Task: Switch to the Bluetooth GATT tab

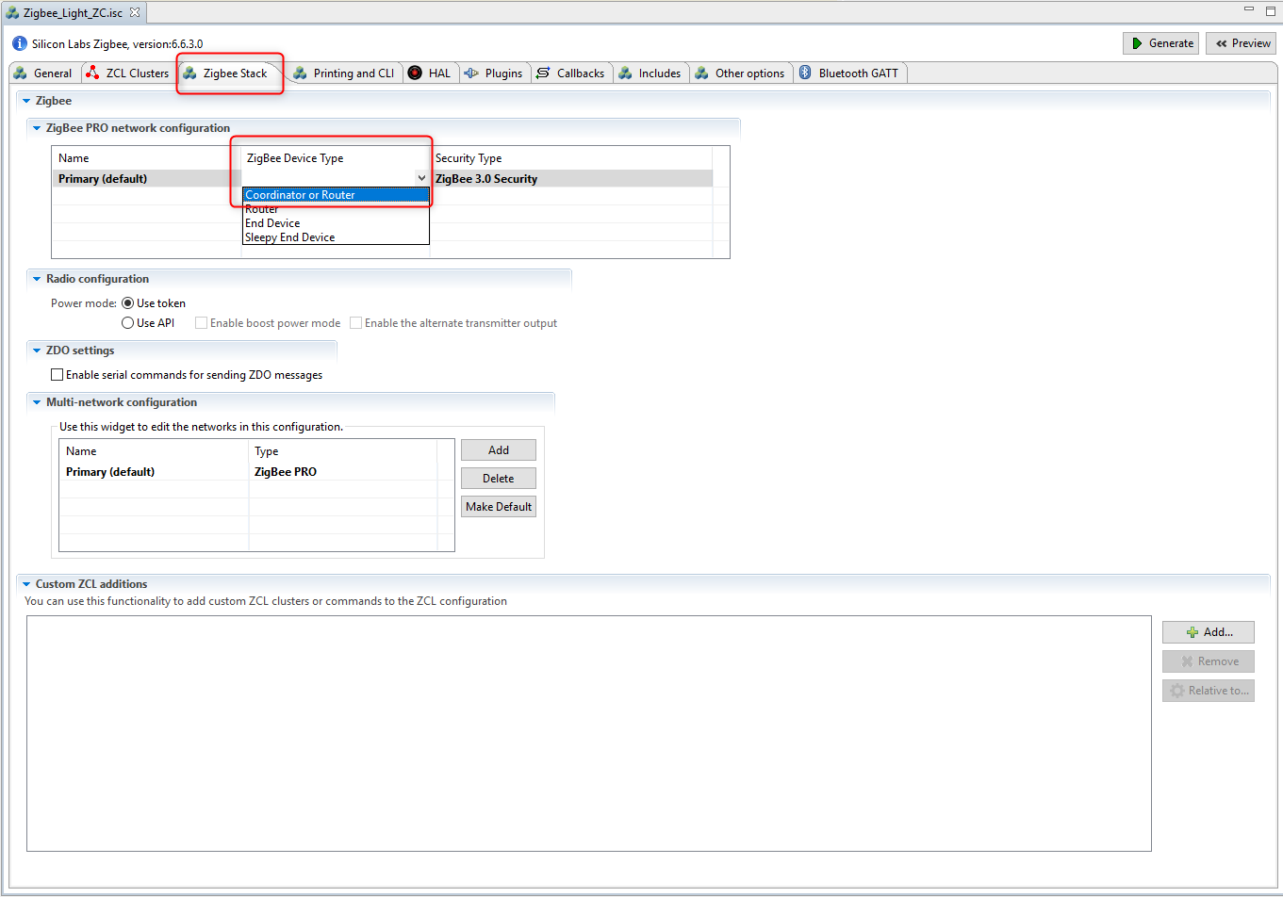Action: point(849,73)
